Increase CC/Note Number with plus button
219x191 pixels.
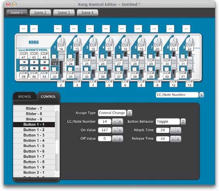pyautogui.click(x=120, y=122)
